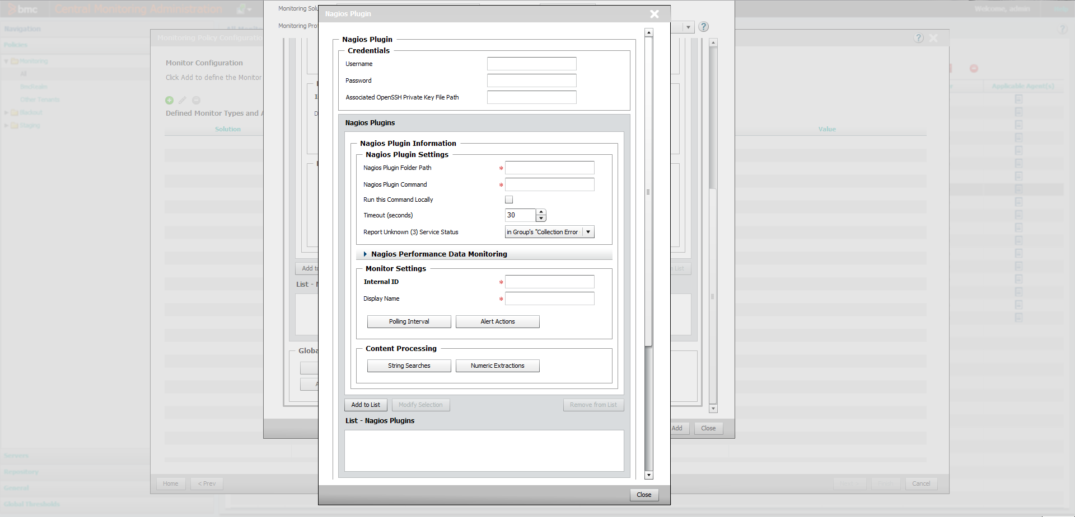Click Close button in background Add Monitor dialog
The width and height of the screenshot is (1075, 517).
click(708, 428)
